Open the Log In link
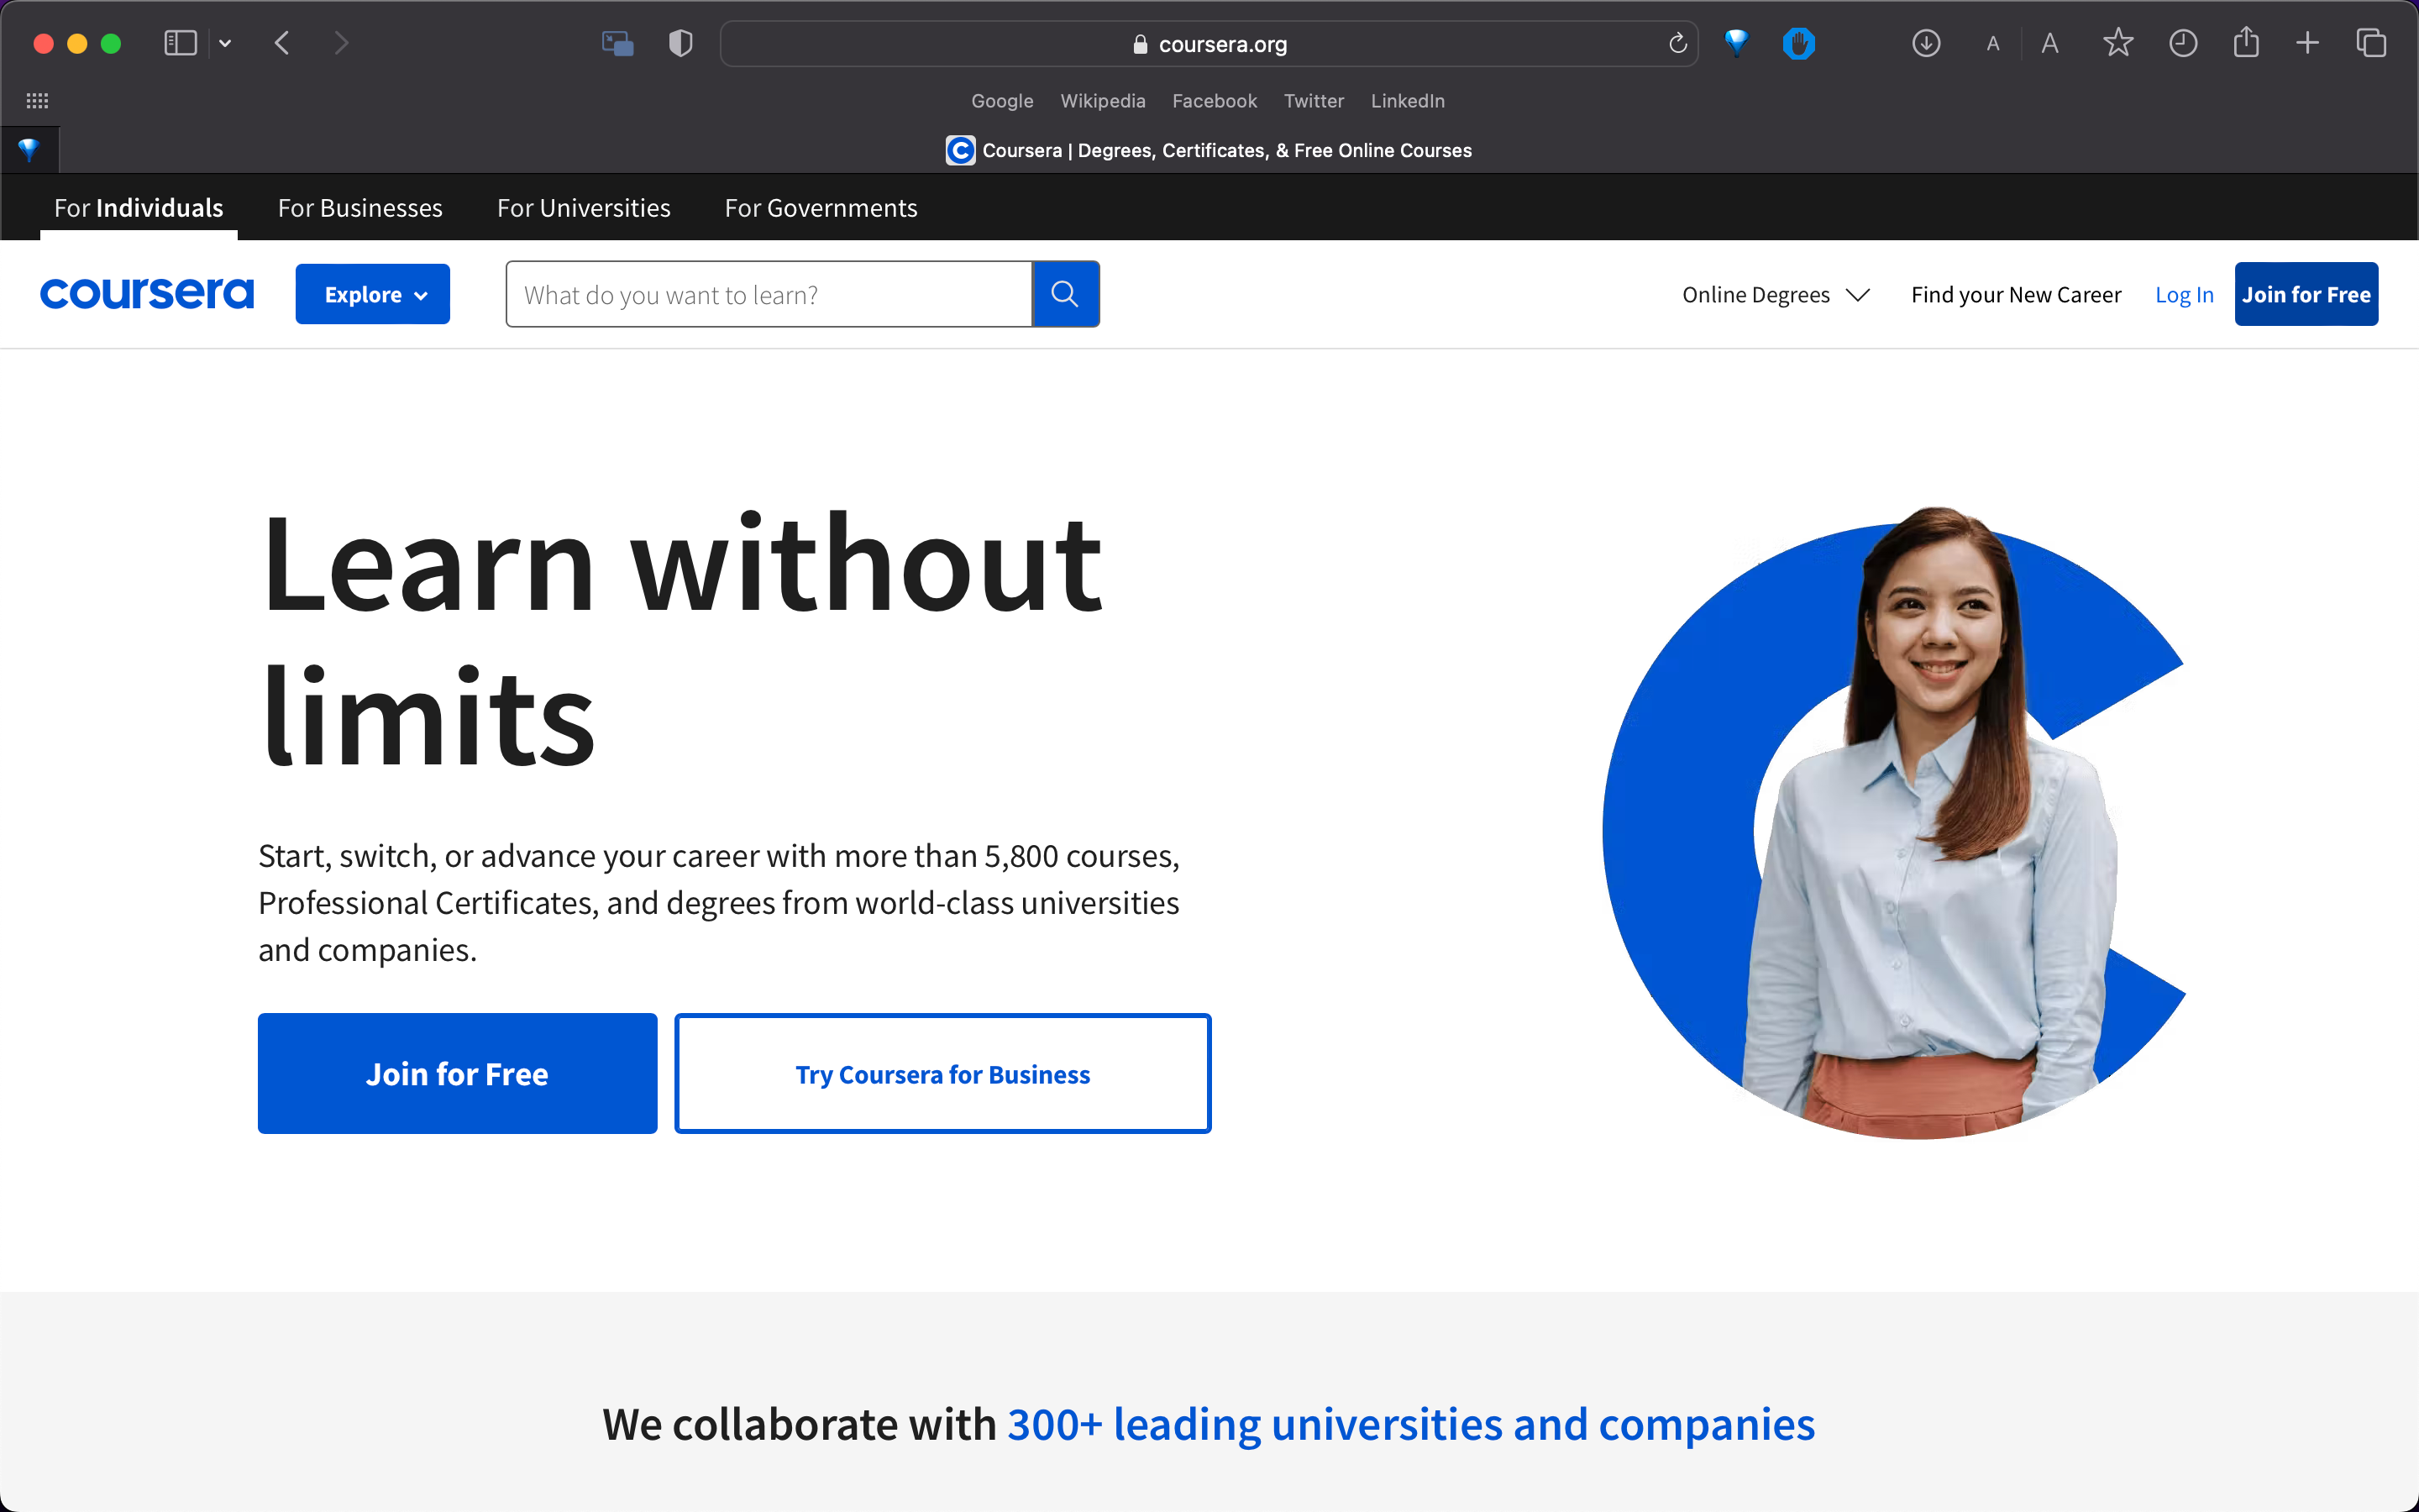This screenshot has width=2419, height=1512. tap(2182, 292)
